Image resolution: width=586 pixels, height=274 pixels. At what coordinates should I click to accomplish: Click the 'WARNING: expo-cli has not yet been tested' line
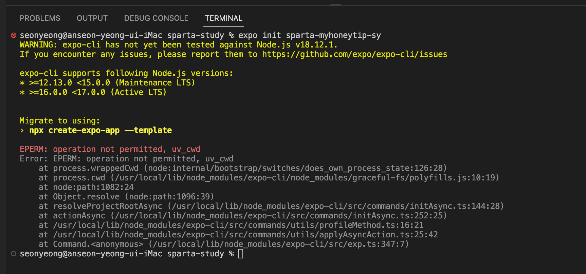(x=179, y=45)
